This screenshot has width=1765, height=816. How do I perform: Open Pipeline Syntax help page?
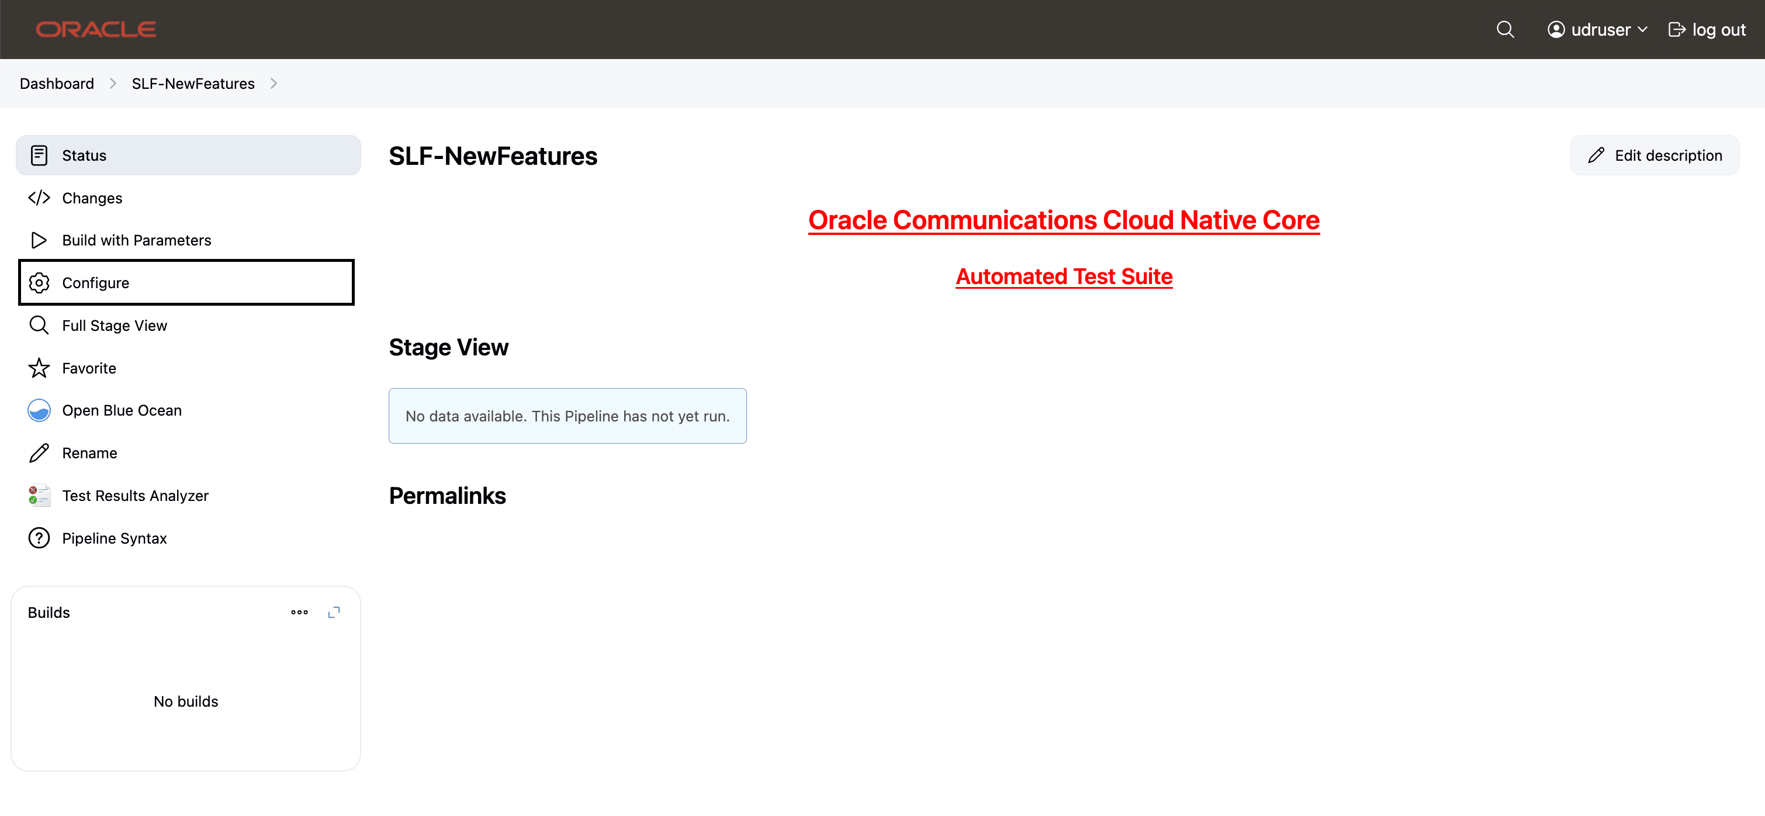39,538
